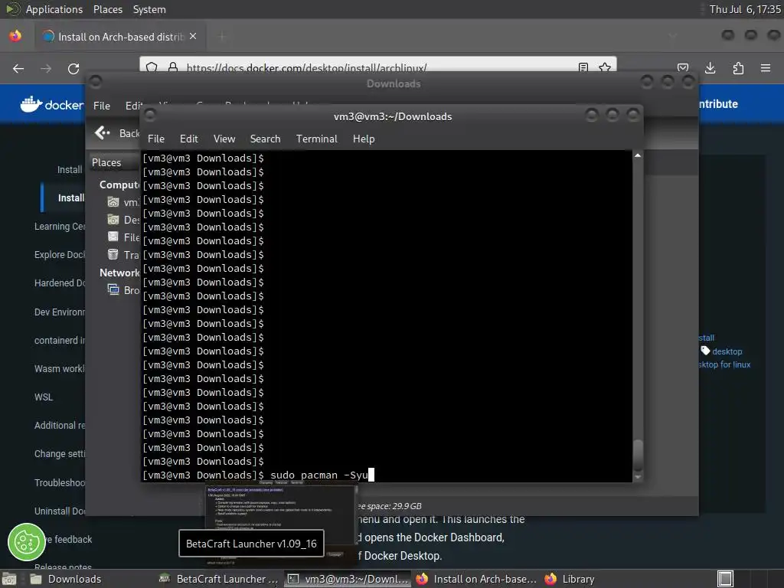This screenshot has height=588, width=784.
Task: Open Browse Network icon in file manager sidebar
Action: [x=113, y=289]
